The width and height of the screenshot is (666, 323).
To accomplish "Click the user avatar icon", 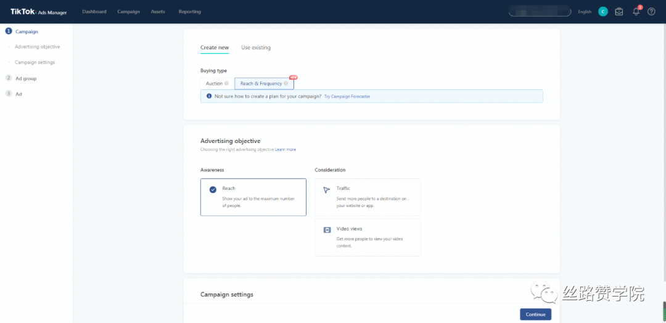I will point(603,12).
